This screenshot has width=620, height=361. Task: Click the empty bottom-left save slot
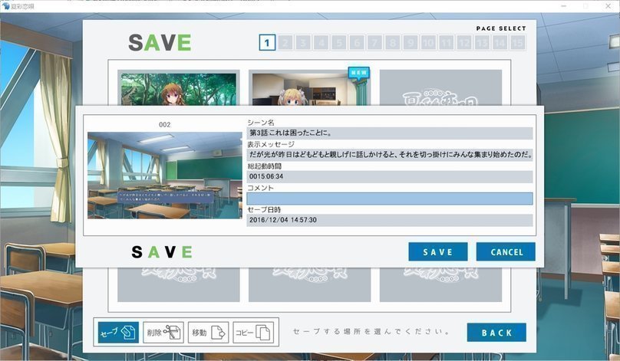[x=178, y=284]
